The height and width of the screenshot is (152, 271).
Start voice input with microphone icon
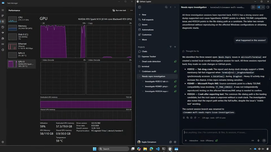point(258,141)
